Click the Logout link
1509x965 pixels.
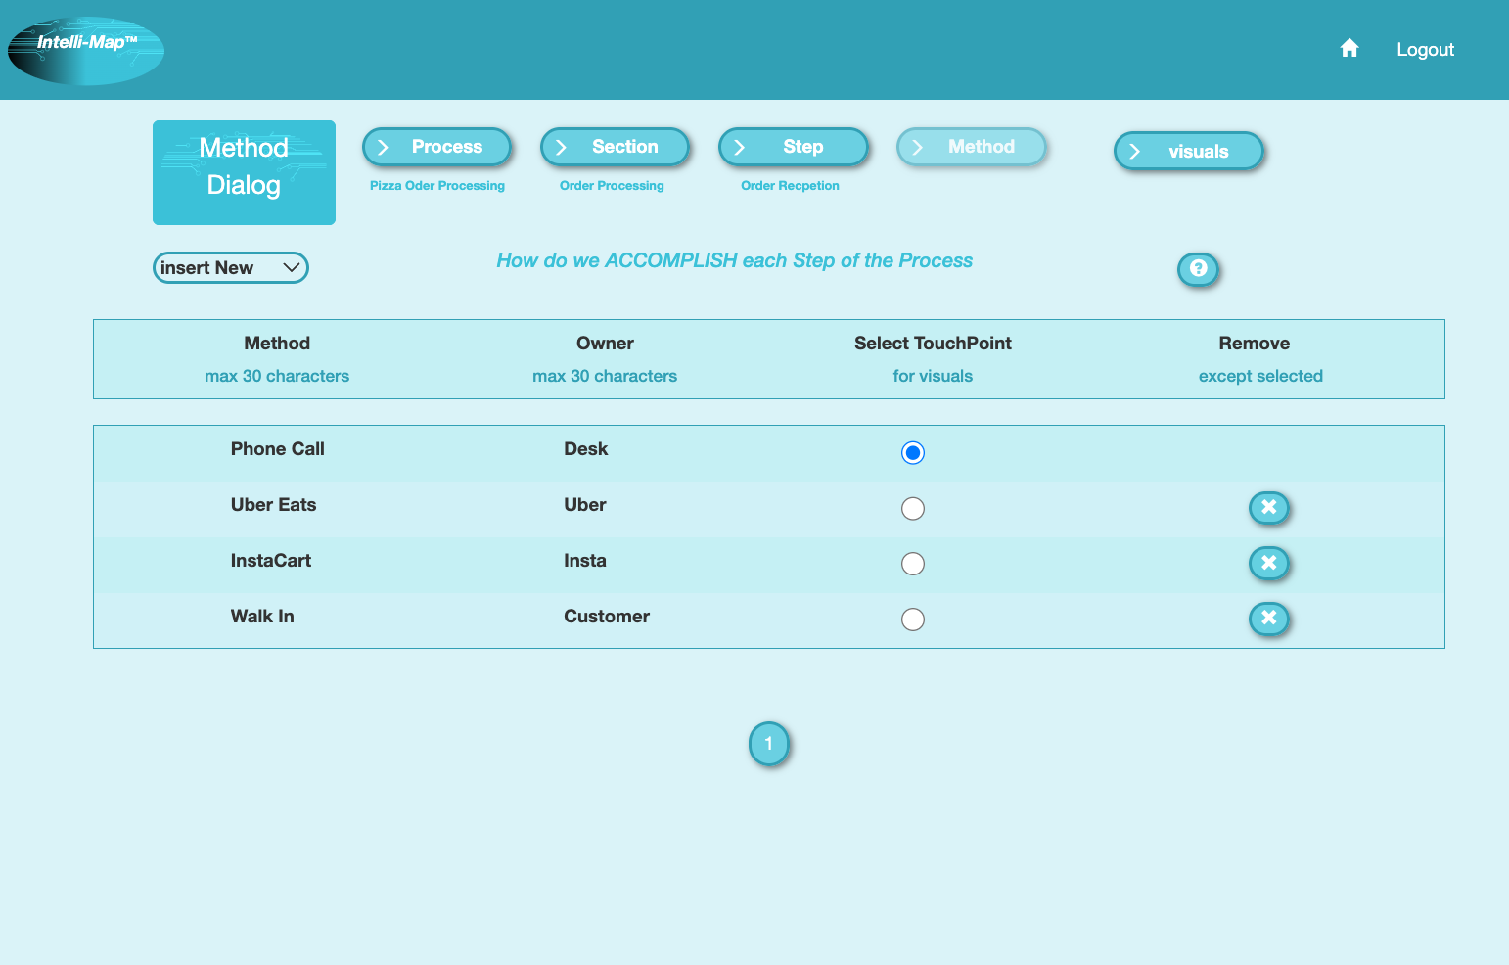pyautogui.click(x=1425, y=49)
